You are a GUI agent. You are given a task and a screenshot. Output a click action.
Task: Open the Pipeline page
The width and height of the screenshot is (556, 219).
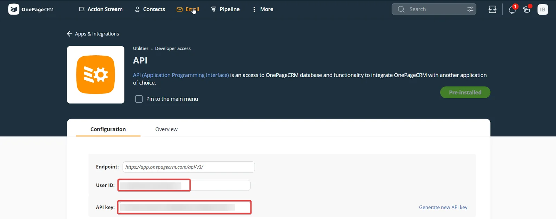click(225, 9)
